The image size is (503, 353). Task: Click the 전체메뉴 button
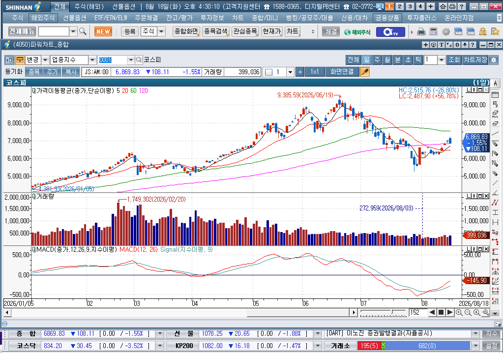tap(22, 31)
